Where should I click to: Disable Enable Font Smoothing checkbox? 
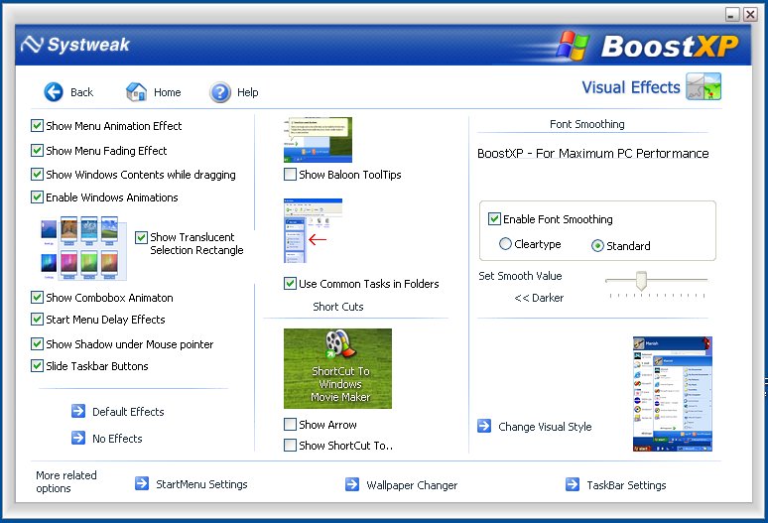pos(494,219)
